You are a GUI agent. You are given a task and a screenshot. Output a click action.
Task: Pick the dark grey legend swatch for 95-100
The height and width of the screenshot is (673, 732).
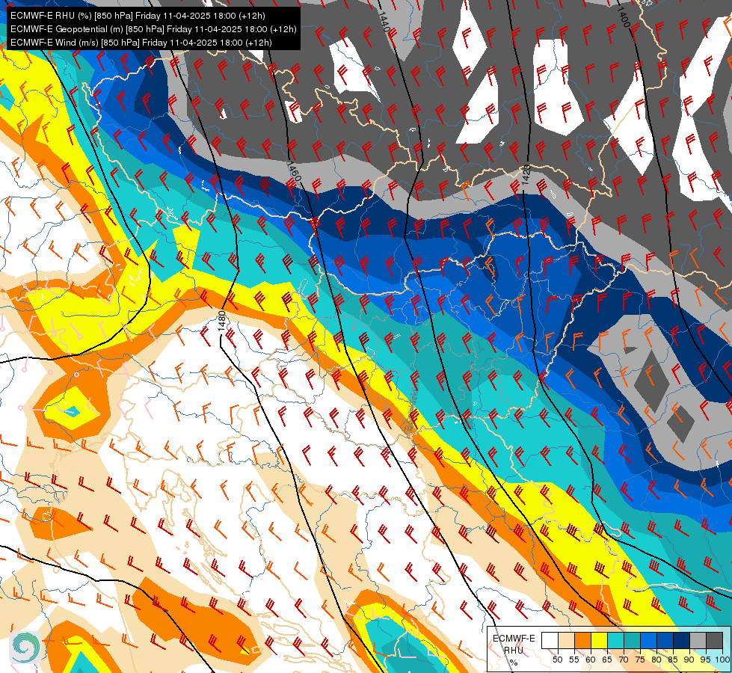714,640
